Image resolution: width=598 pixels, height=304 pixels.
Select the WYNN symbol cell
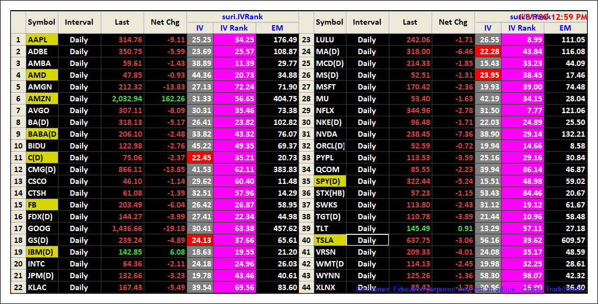coord(330,276)
